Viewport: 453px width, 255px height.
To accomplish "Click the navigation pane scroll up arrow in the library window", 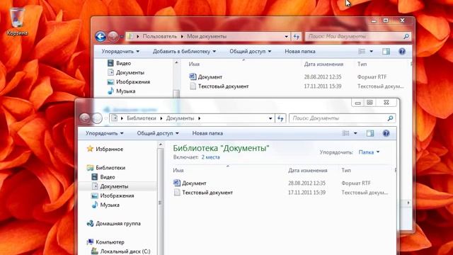I will tap(161, 144).
